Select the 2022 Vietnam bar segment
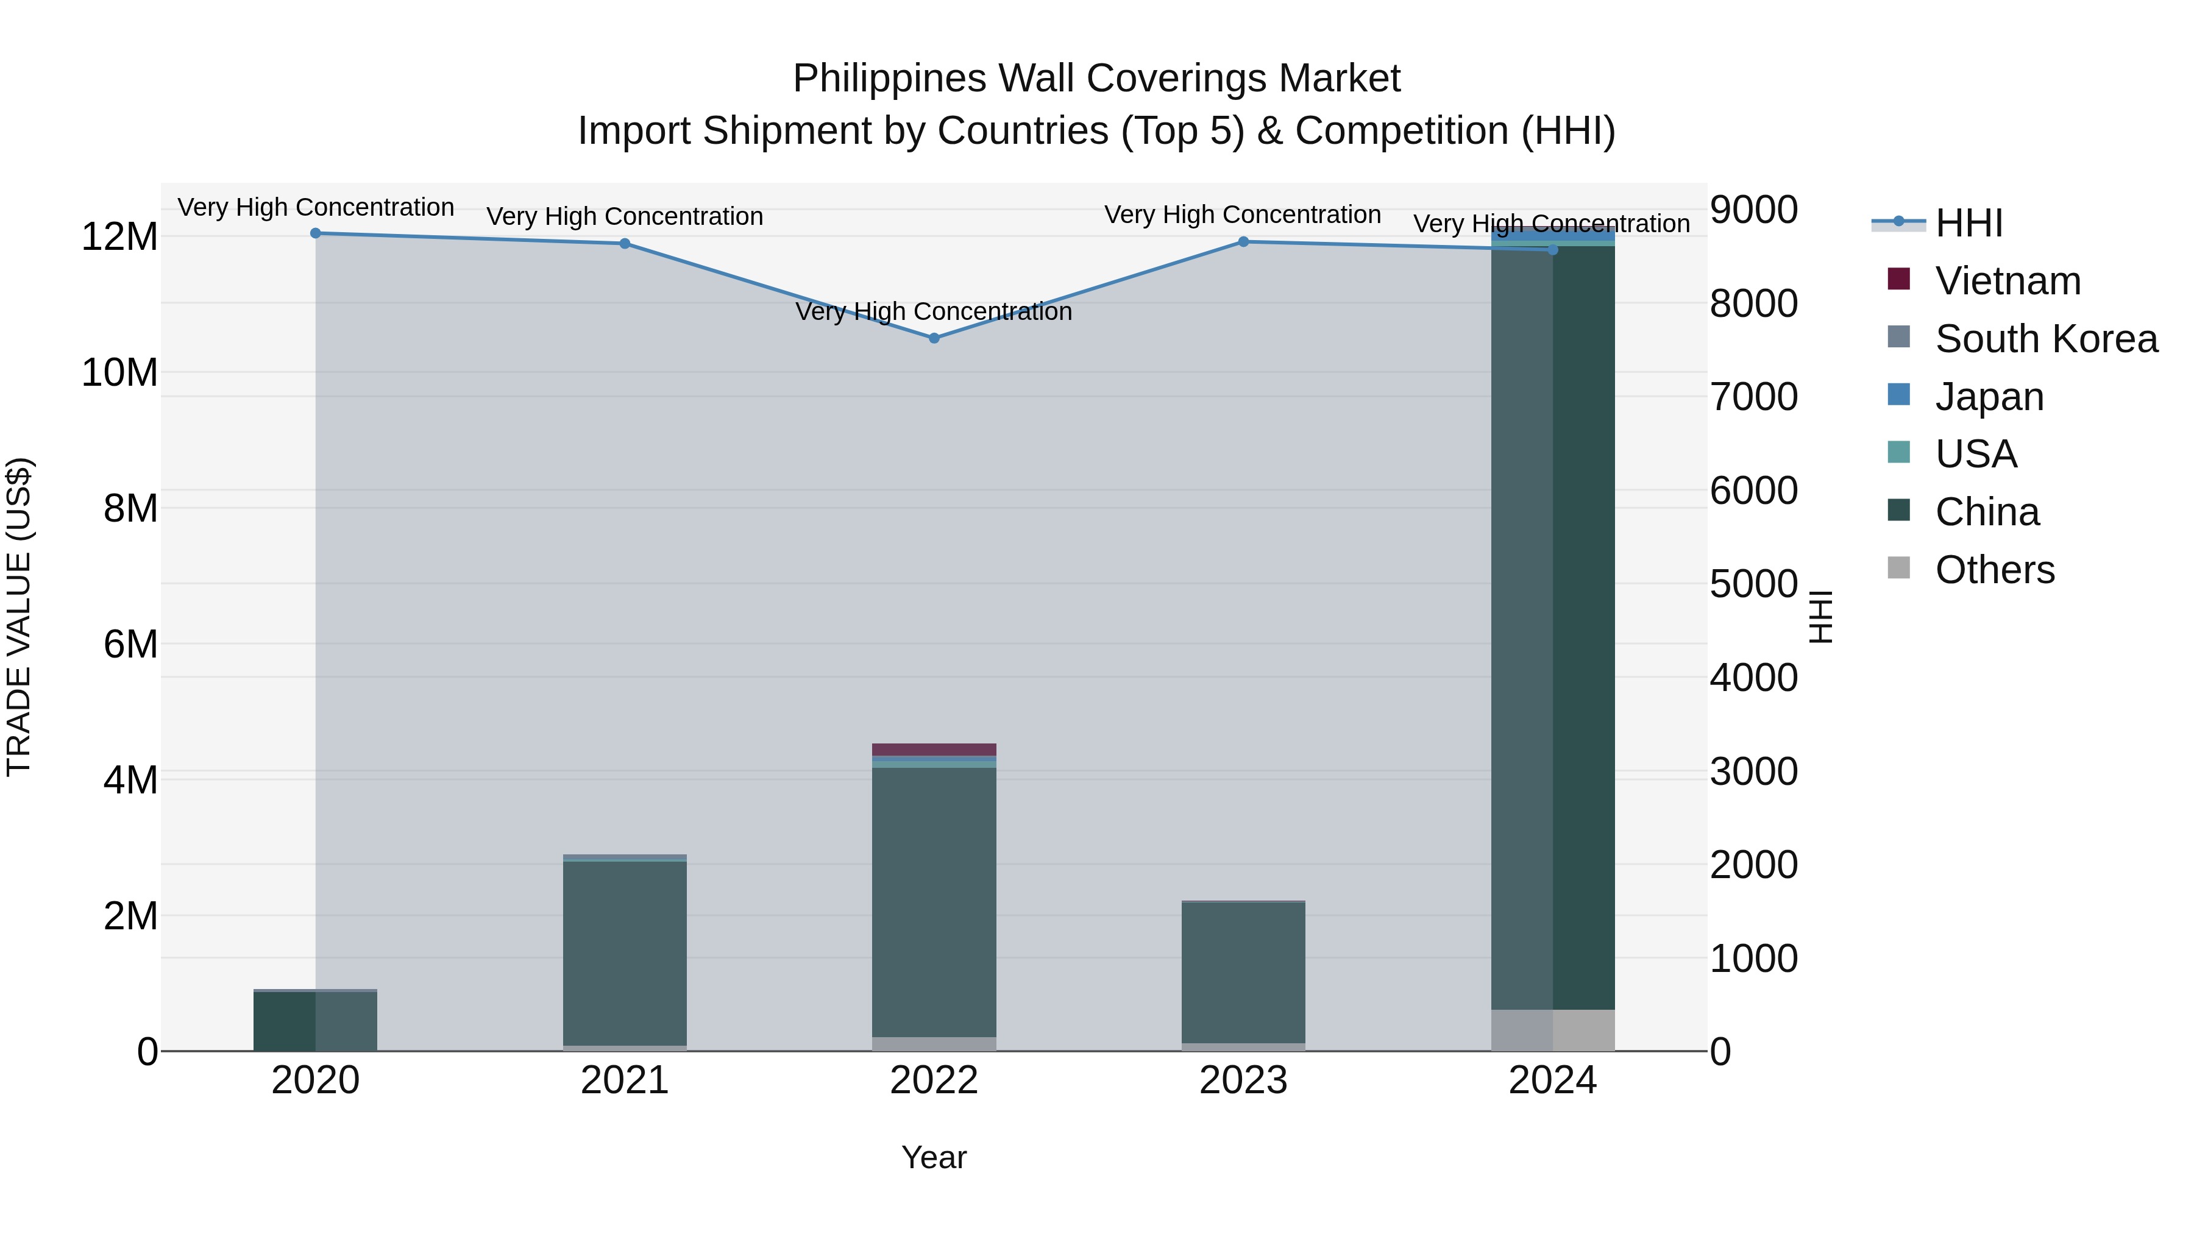The width and height of the screenshot is (2194, 1234). 934,750
